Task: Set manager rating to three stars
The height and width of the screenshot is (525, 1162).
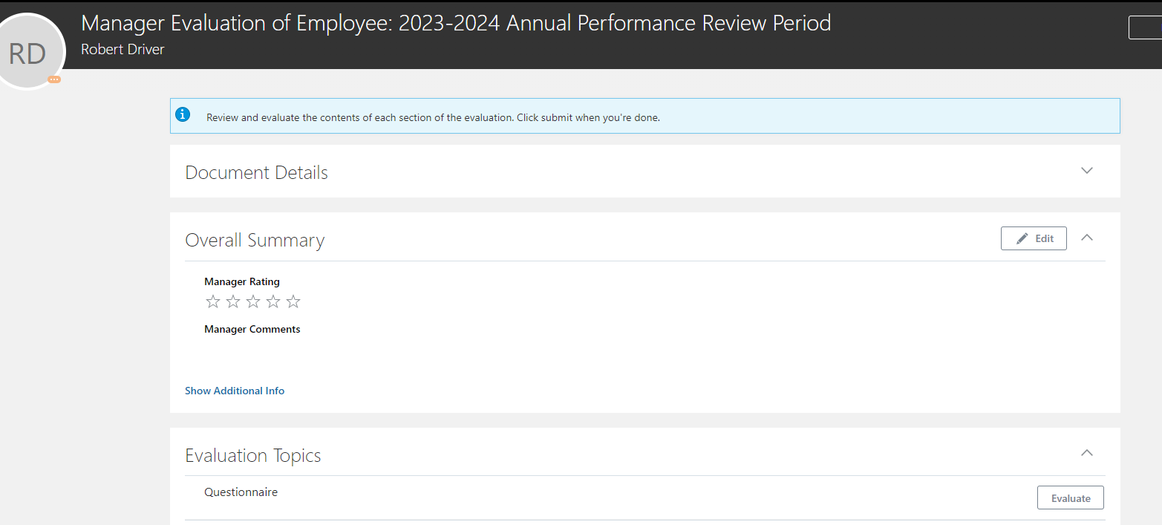Action: [253, 301]
